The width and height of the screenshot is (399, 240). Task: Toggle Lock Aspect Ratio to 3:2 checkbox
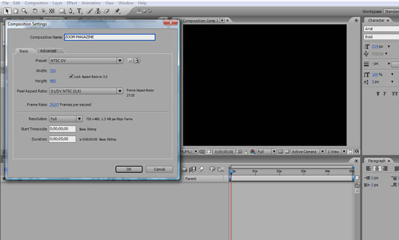(x=70, y=76)
